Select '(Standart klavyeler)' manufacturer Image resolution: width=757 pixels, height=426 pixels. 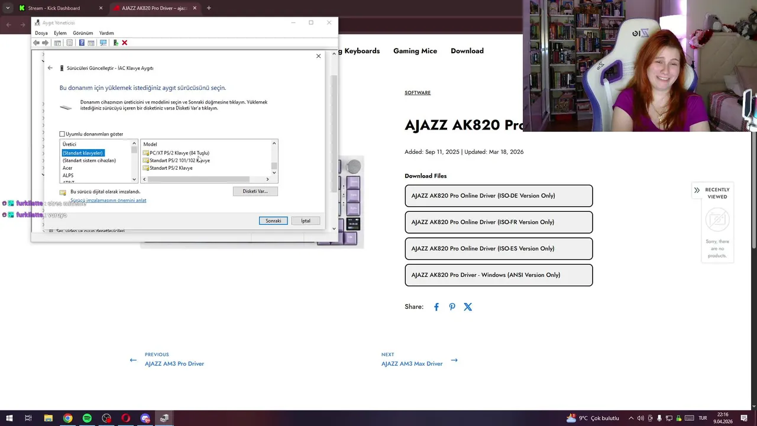(83, 153)
